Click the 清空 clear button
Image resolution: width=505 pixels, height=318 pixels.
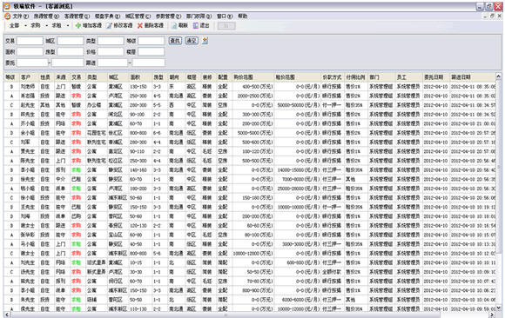click(192, 41)
